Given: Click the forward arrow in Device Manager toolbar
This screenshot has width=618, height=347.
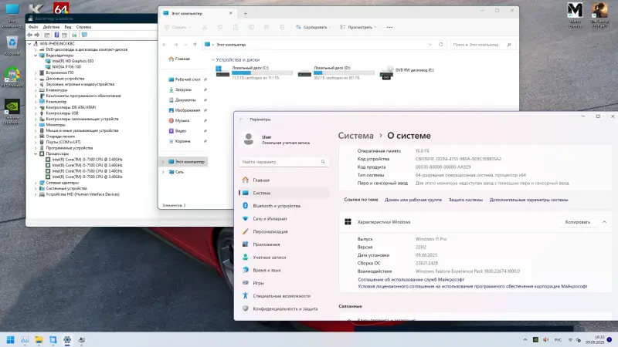Looking at the screenshot, I should coord(37,35).
